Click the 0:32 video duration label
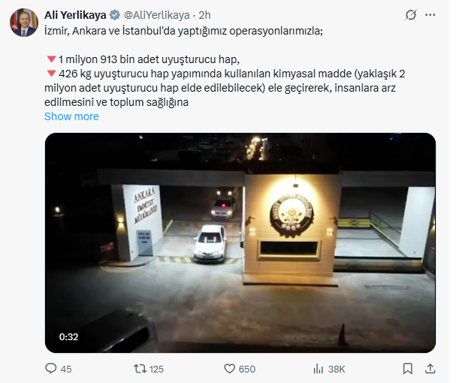The image size is (456, 383). [x=68, y=336]
